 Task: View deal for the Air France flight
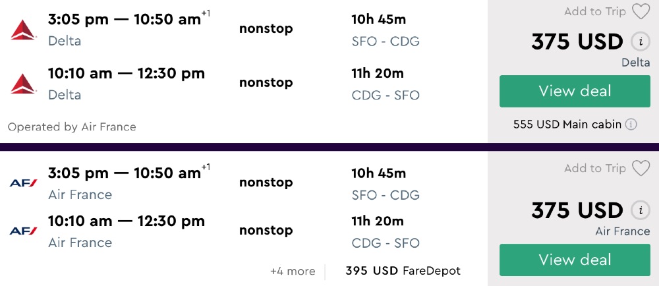575,260
